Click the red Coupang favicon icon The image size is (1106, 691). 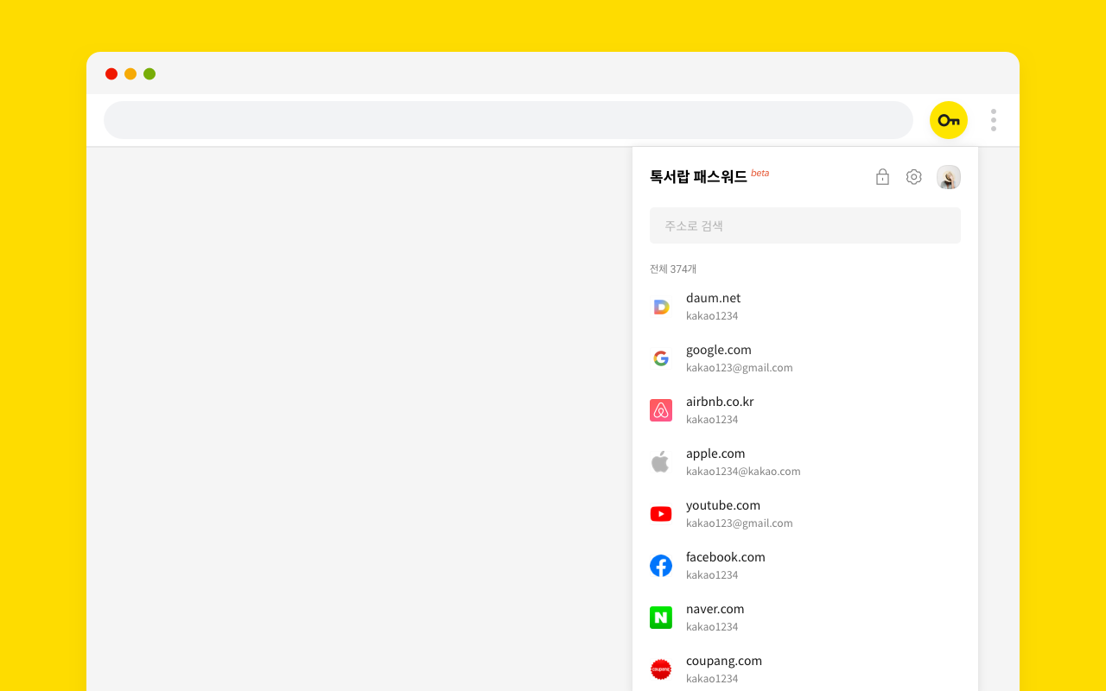pyautogui.click(x=661, y=669)
